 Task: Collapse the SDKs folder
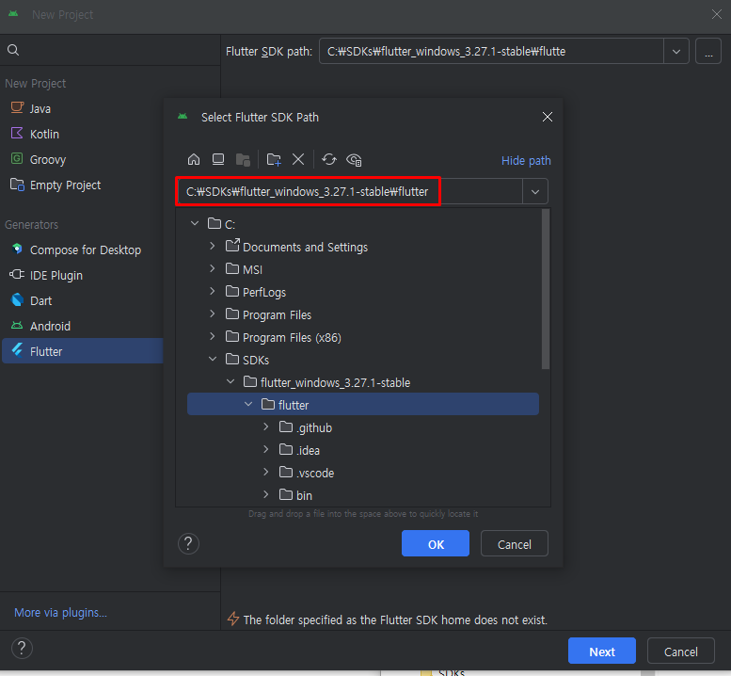(213, 360)
